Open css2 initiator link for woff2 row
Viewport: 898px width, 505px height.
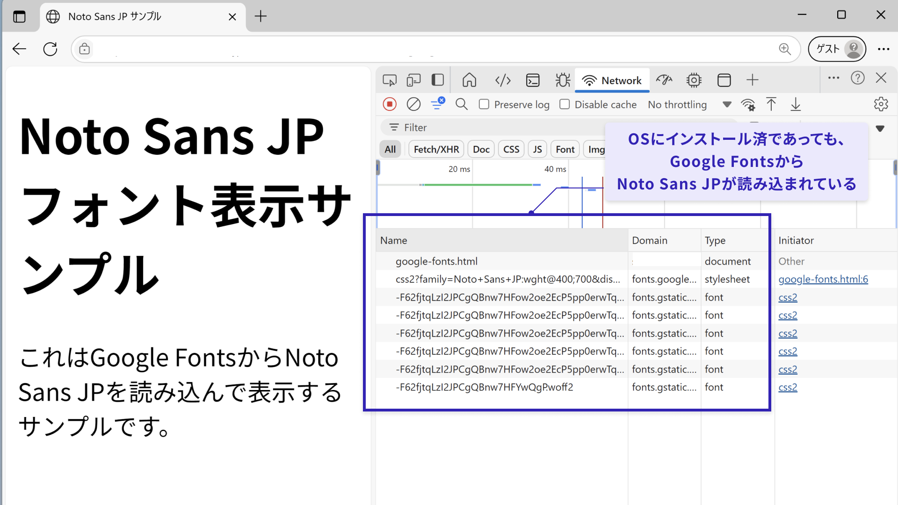[788, 387]
